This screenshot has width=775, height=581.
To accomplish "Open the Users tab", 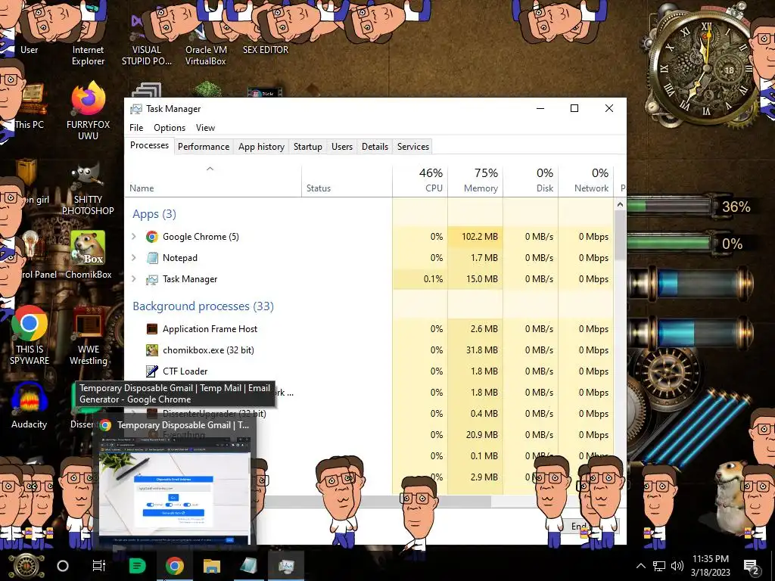I will [342, 147].
